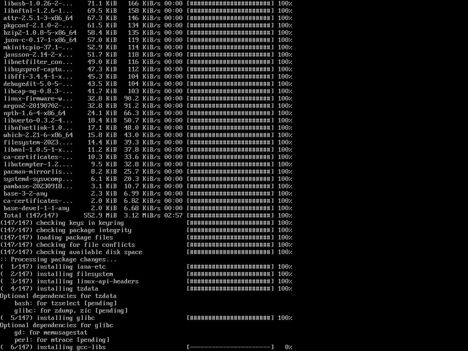The image size is (468, 351).
Task: Click the 'installing glibc' line
Action: click(146, 318)
